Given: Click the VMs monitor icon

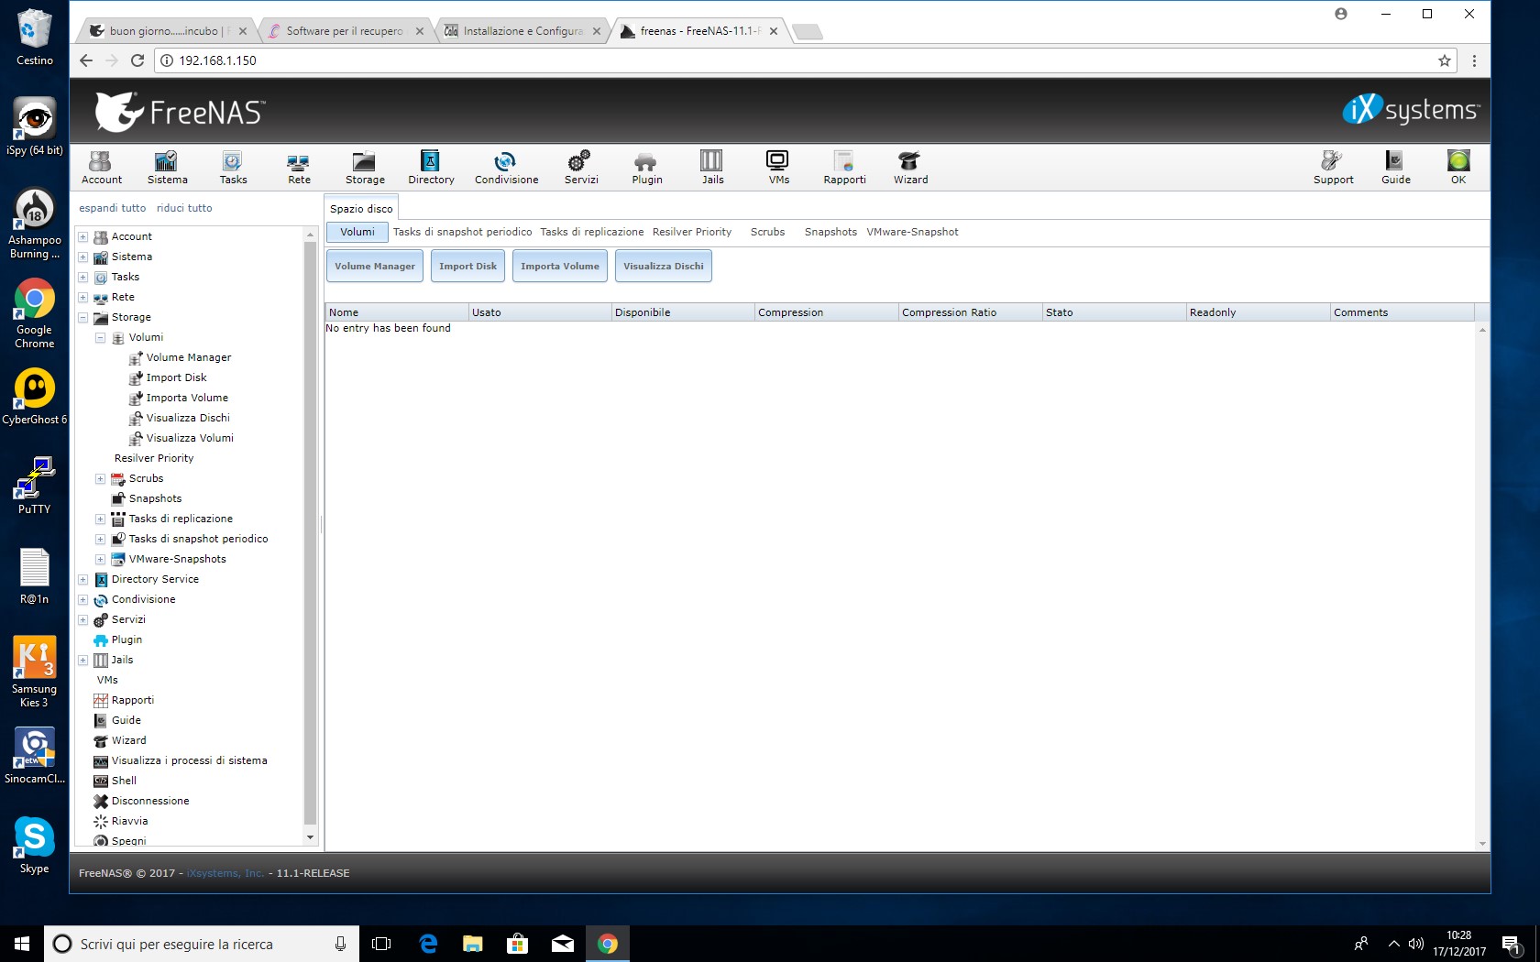Looking at the screenshot, I should [x=777, y=161].
